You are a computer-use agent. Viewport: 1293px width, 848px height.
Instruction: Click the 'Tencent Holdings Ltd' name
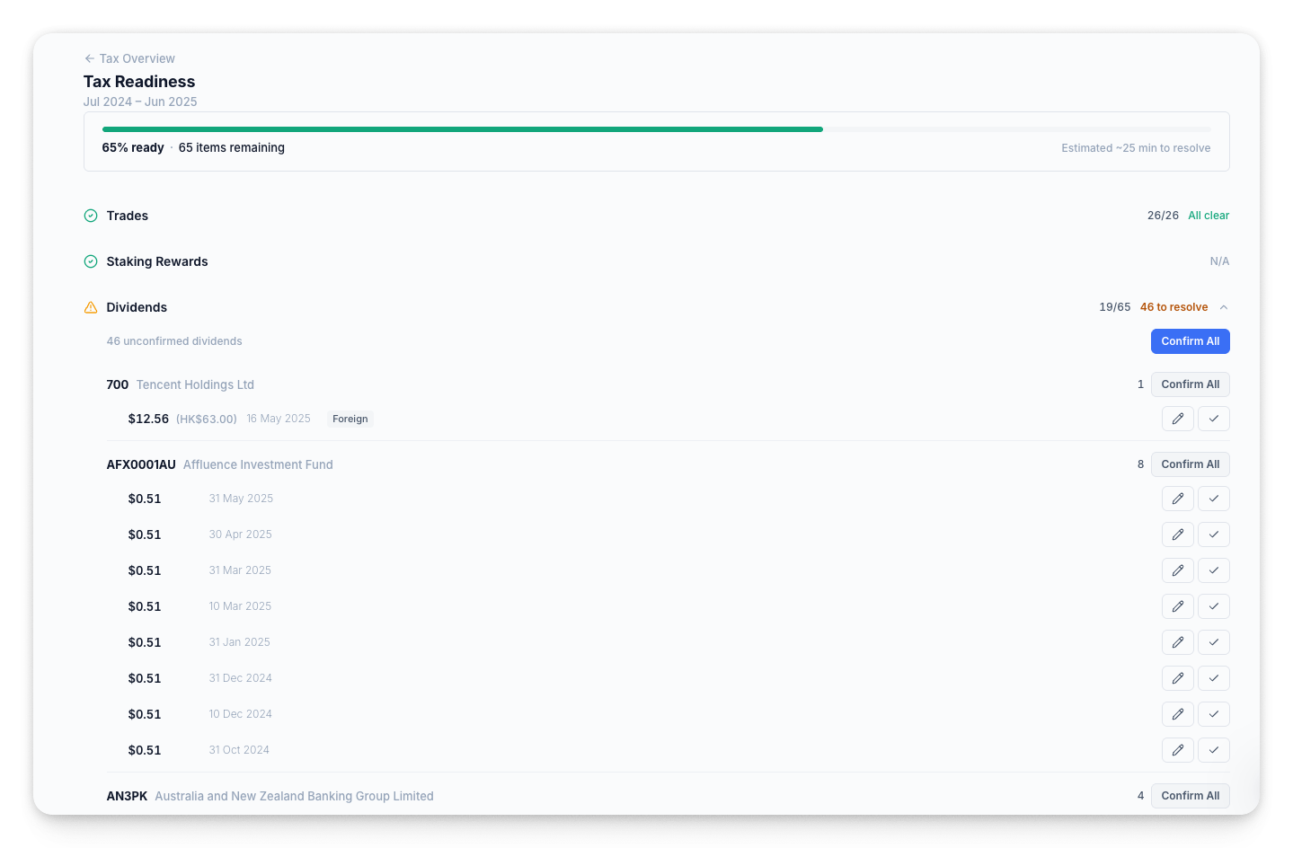[195, 384]
